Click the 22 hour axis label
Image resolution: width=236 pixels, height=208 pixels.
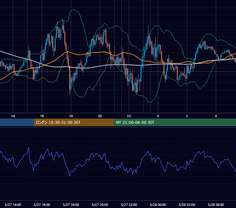[129, 116]
